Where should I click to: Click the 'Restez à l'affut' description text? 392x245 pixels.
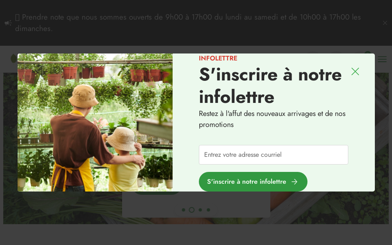(272, 119)
